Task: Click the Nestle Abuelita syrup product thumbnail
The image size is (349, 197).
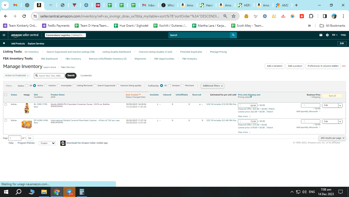Action: (27, 108)
